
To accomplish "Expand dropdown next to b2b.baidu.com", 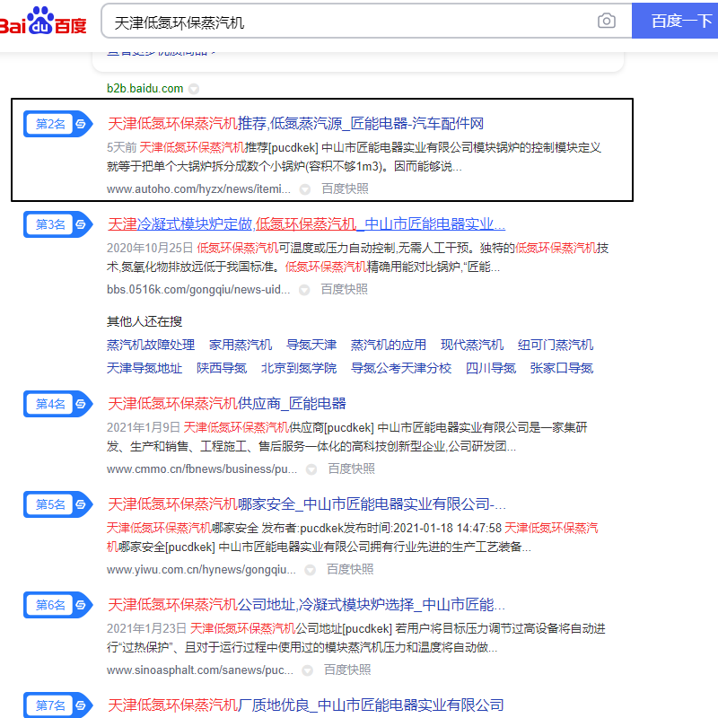I will pyautogui.click(x=194, y=89).
